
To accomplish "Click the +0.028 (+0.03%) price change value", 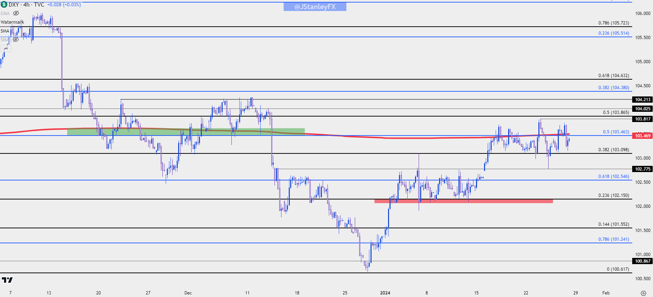I will 64,5.
